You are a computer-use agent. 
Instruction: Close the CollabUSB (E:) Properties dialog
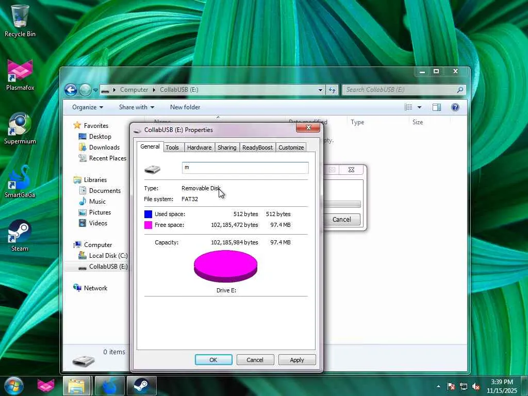coord(308,127)
